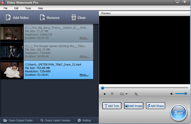Mute the preview audio speaker icon
Viewport: 191px width, 124px height.
pyautogui.click(x=172, y=94)
